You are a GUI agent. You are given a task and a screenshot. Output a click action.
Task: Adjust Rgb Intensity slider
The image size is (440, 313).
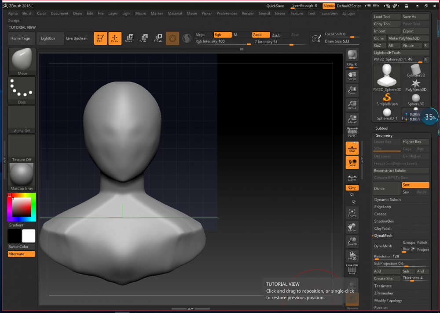(x=223, y=41)
